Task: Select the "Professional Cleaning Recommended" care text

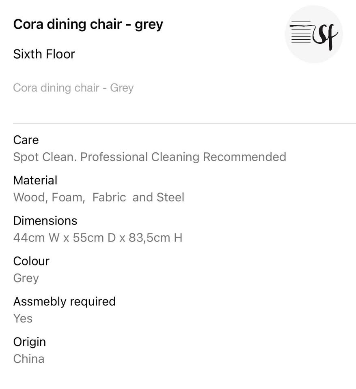Action: 183,157
